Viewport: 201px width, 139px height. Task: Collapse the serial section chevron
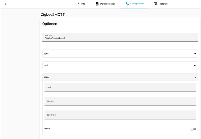[x=195, y=77]
